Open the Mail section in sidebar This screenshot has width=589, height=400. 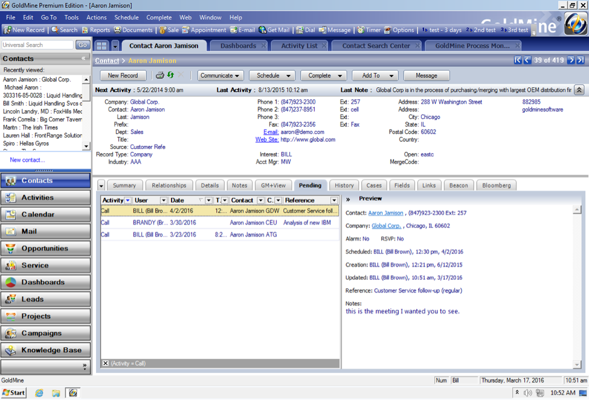coord(45,232)
